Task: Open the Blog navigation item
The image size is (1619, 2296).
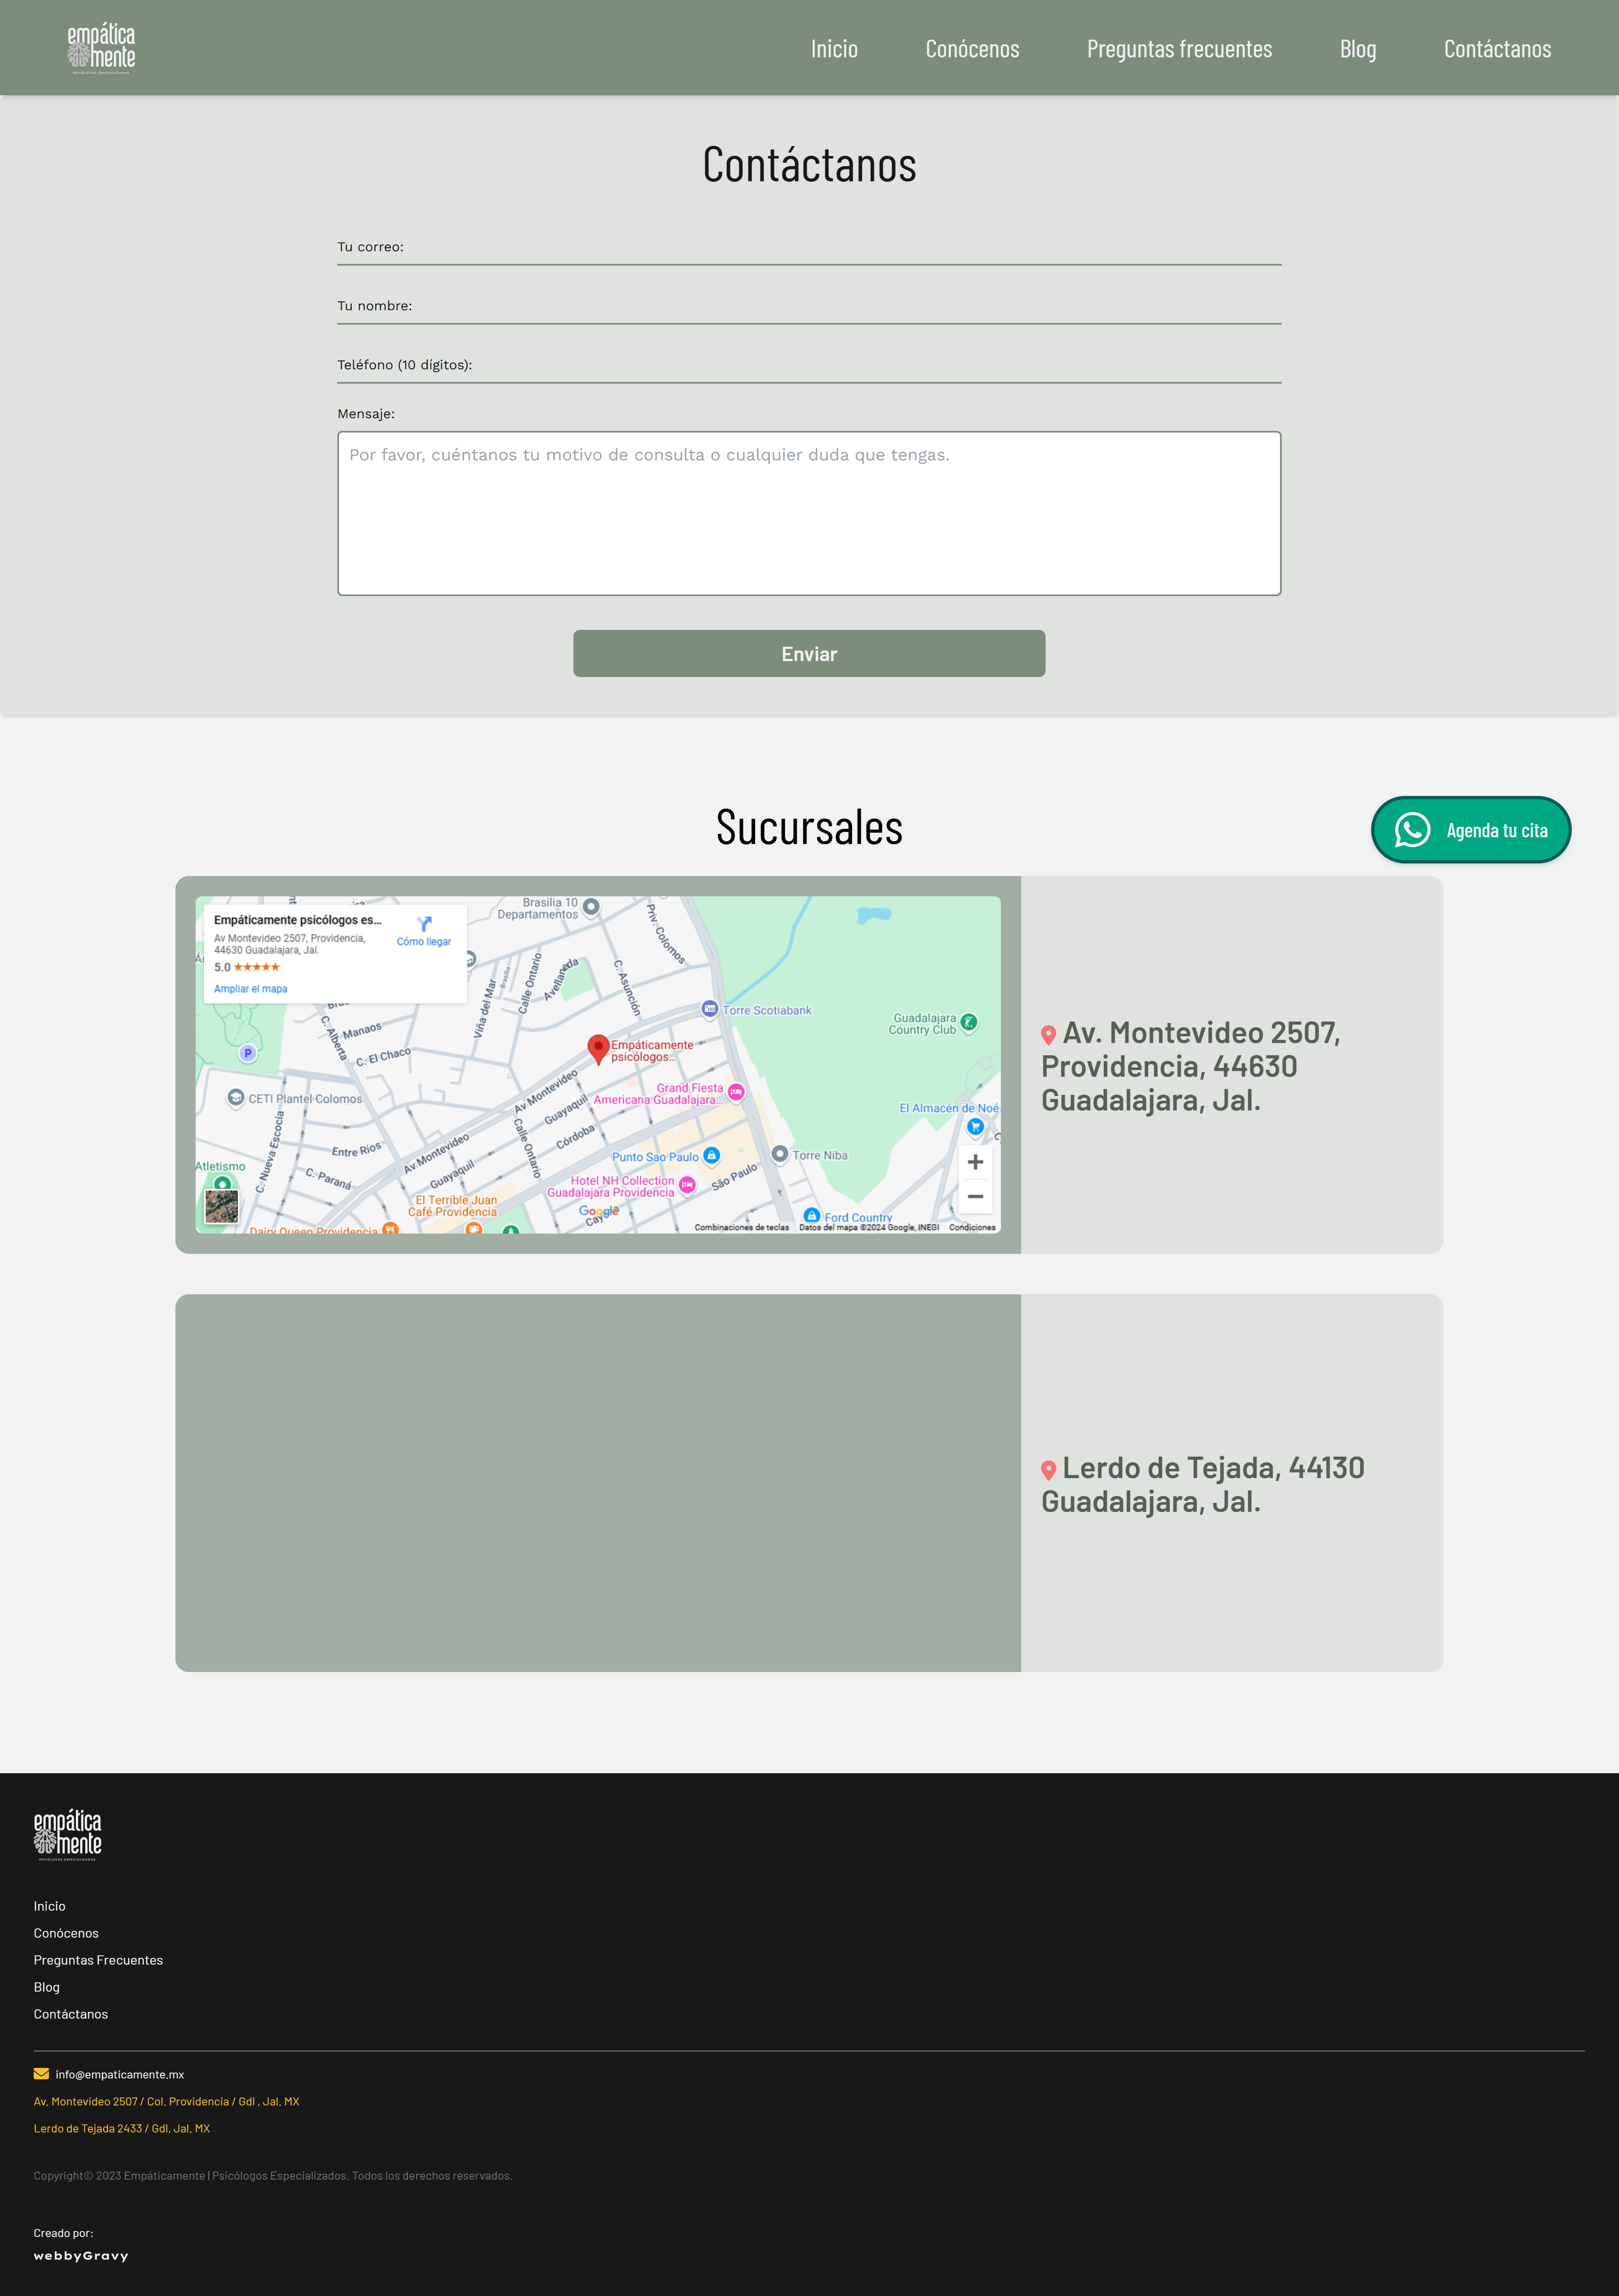Action: pyautogui.click(x=1358, y=48)
